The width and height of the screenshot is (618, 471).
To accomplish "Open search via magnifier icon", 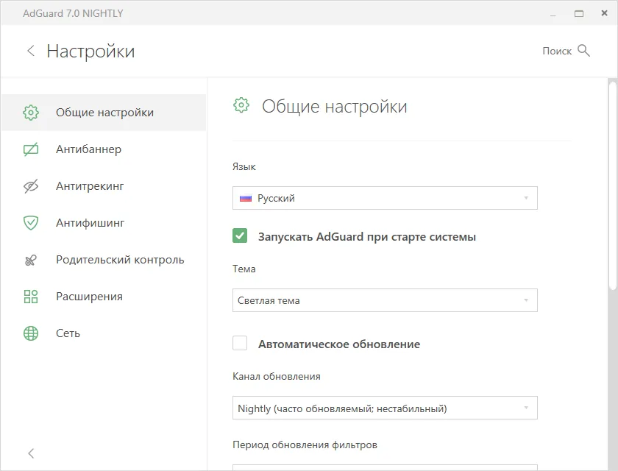I will (583, 51).
